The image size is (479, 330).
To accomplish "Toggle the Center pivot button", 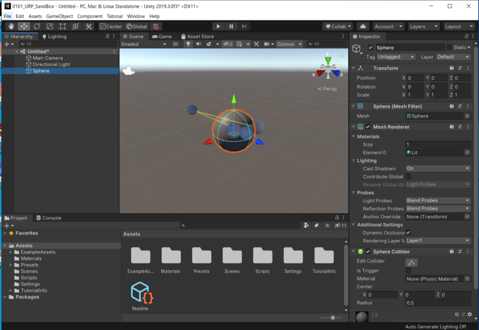I will pos(111,26).
